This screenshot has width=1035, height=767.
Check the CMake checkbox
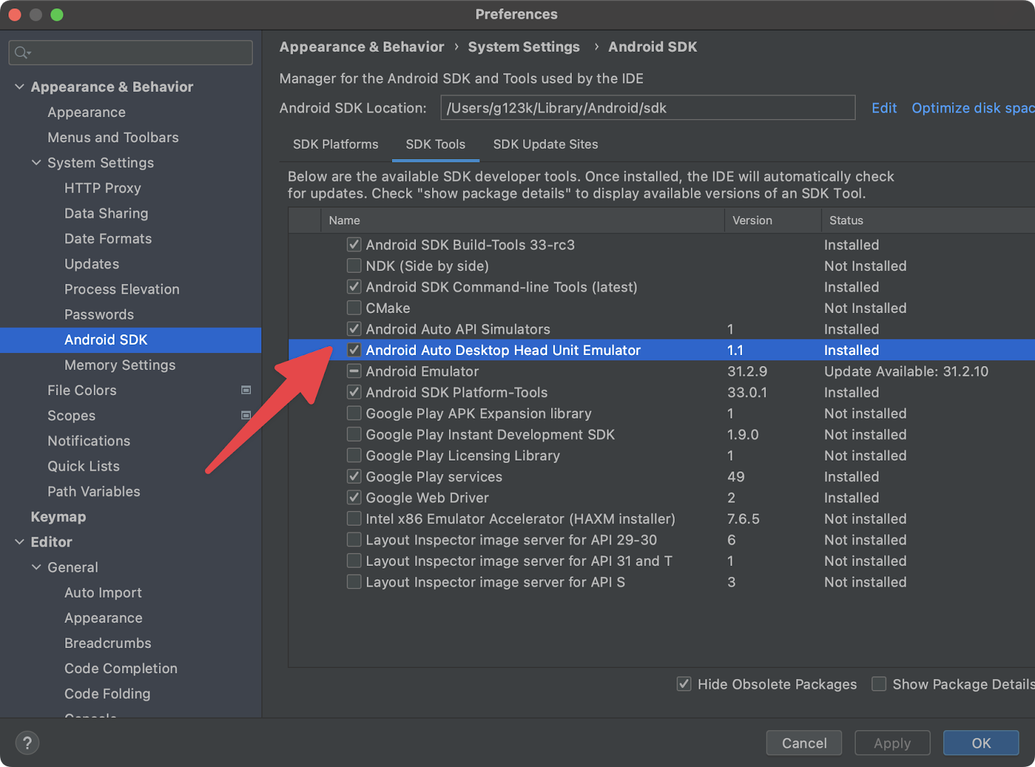354,308
